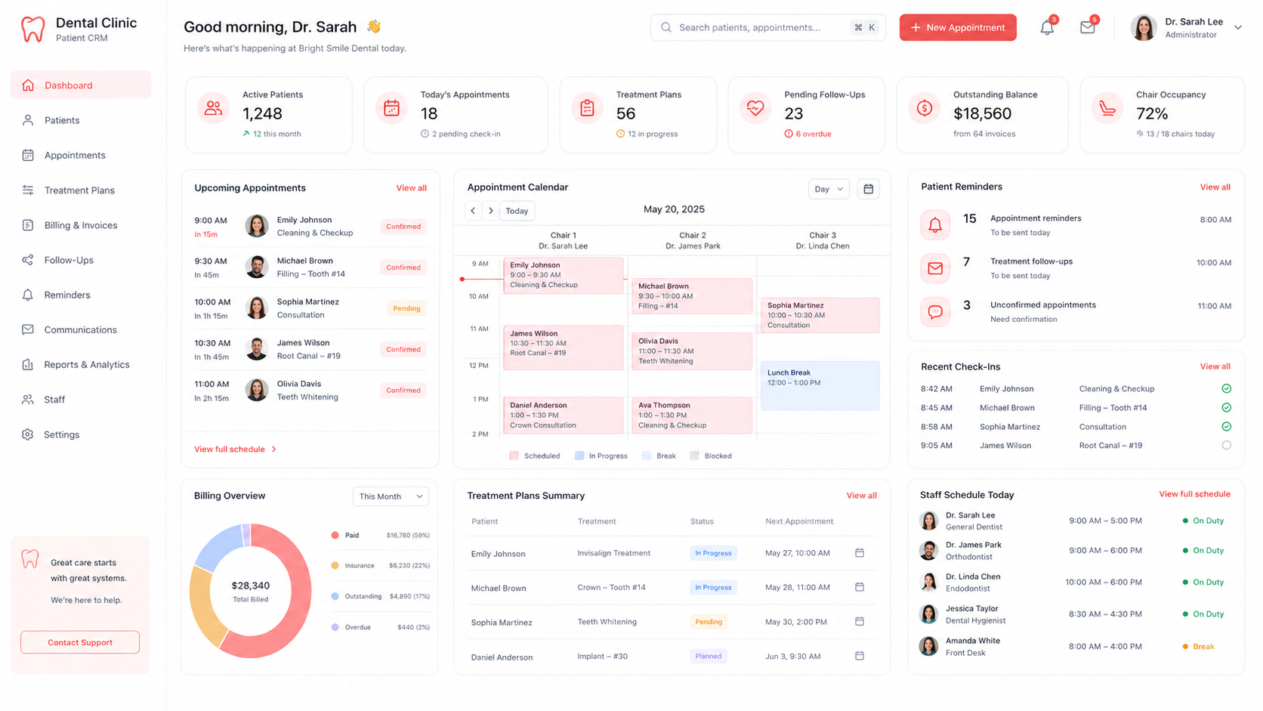This screenshot has width=1263, height=711.
Task: Go to previous day in calendar
Action: tap(473, 211)
